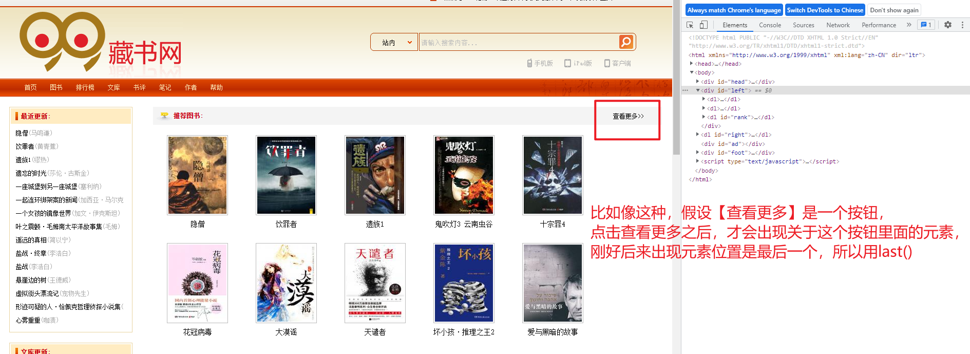Open 帮助 in the site navigation

pos(217,87)
